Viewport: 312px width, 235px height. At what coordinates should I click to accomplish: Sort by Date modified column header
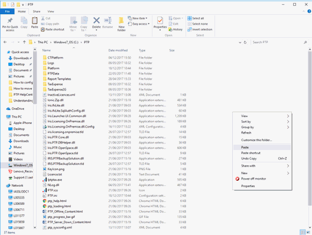118,50
